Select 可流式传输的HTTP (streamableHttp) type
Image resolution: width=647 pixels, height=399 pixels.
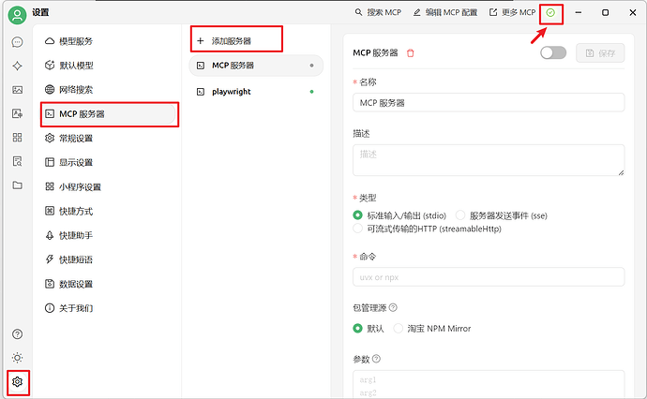(x=427, y=229)
